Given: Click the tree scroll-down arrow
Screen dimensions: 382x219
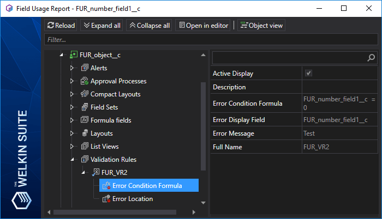Looking at the screenshot, I should tap(203, 203).
